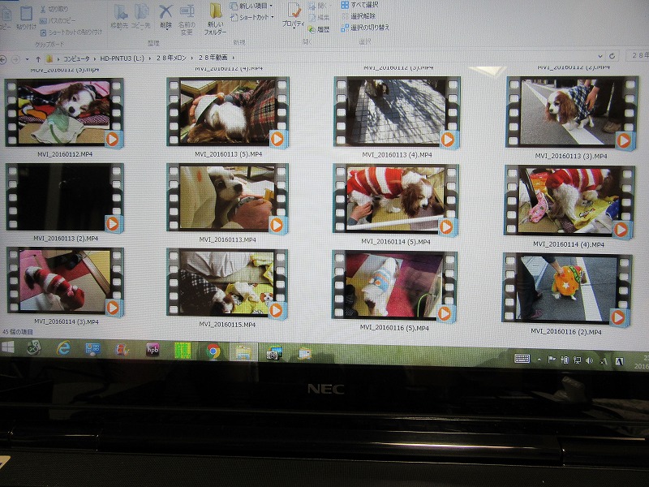
Task: Click 選択解除 (Select none)
Action: pyautogui.click(x=359, y=16)
